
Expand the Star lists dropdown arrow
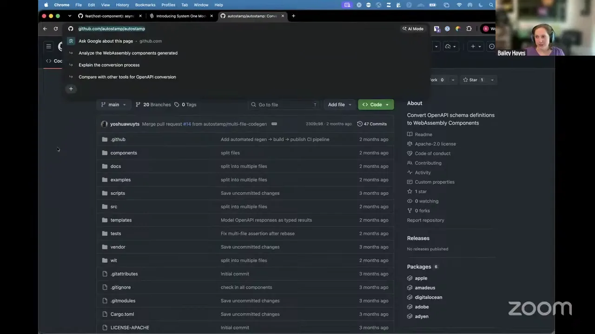492,80
